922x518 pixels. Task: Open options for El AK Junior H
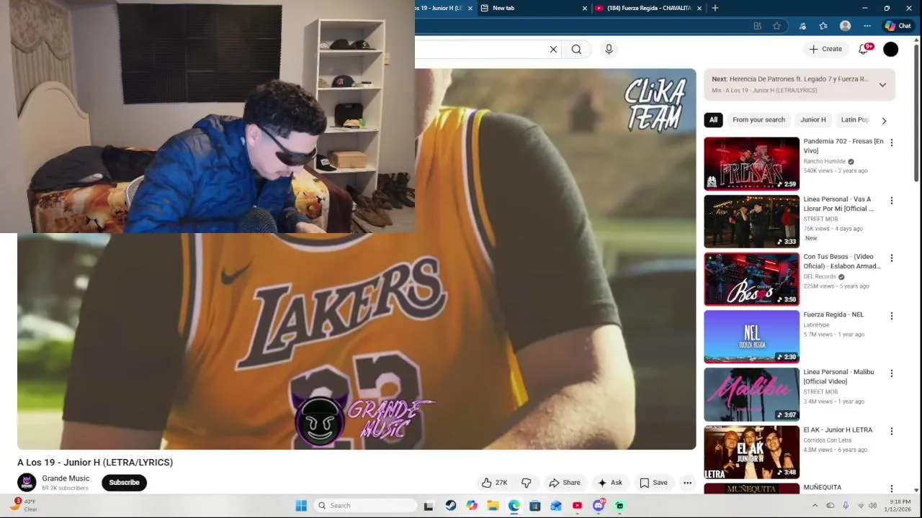891,431
